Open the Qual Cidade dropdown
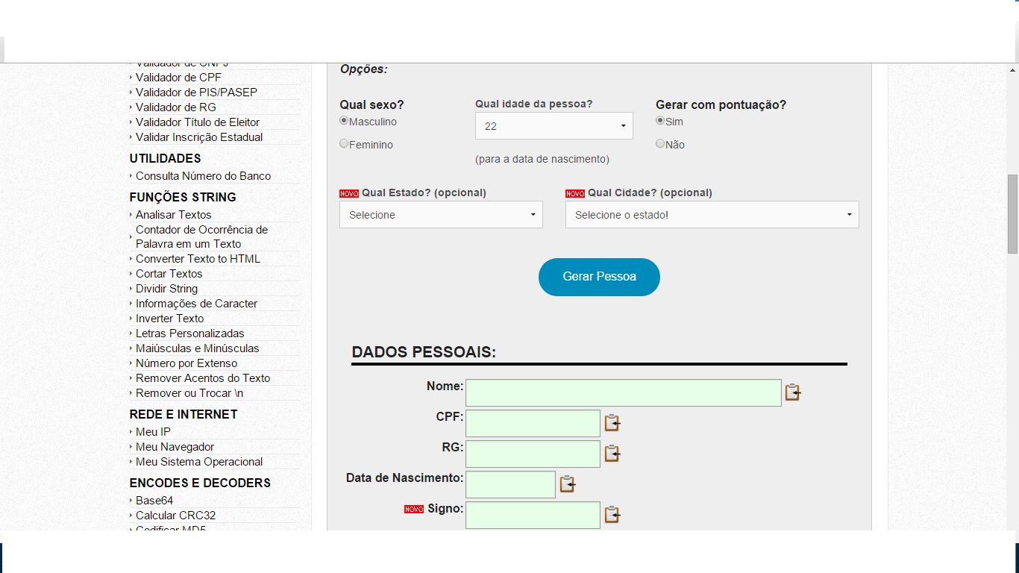This screenshot has height=573, width=1019. [712, 215]
